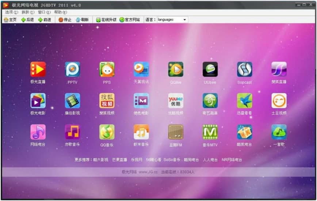Viewport: 317px width, 201px height.
Task: Open the 一首歌 cloud music icon
Action: point(279,132)
